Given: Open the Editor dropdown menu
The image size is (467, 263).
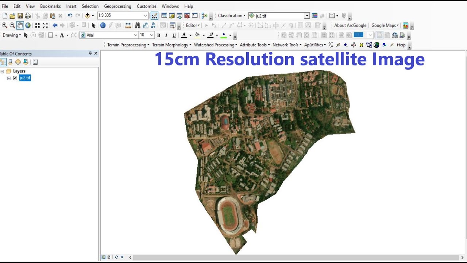Looking at the screenshot, I should click(x=193, y=25).
